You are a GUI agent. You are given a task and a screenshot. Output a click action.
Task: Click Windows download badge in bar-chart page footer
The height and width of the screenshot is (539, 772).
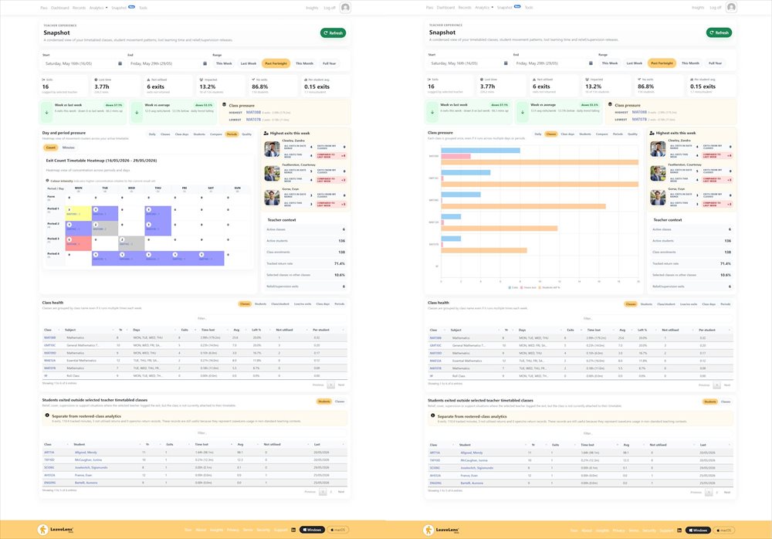[x=698, y=531]
